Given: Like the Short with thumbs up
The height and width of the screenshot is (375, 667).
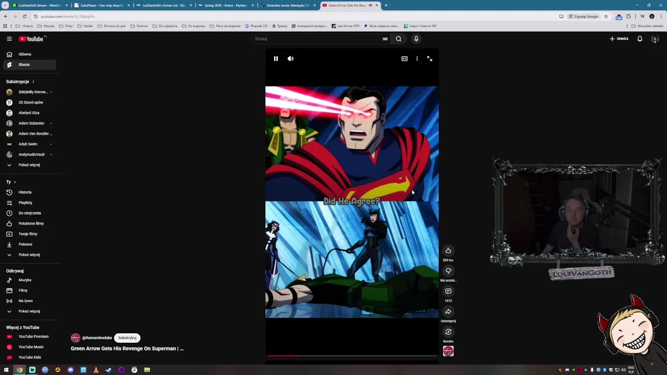Looking at the screenshot, I should coord(448,251).
